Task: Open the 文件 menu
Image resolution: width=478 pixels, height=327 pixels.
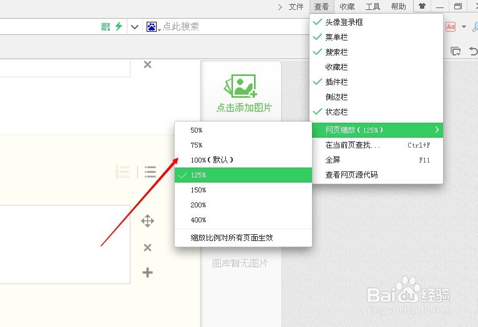Action: pos(296,7)
